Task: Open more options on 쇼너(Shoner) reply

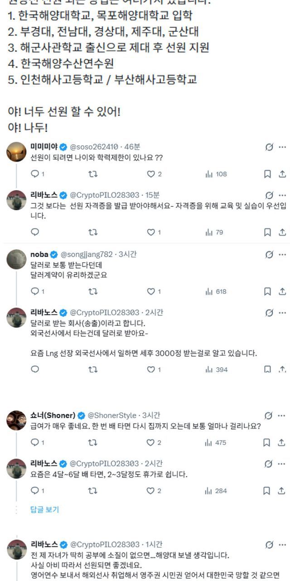Action: [282, 415]
